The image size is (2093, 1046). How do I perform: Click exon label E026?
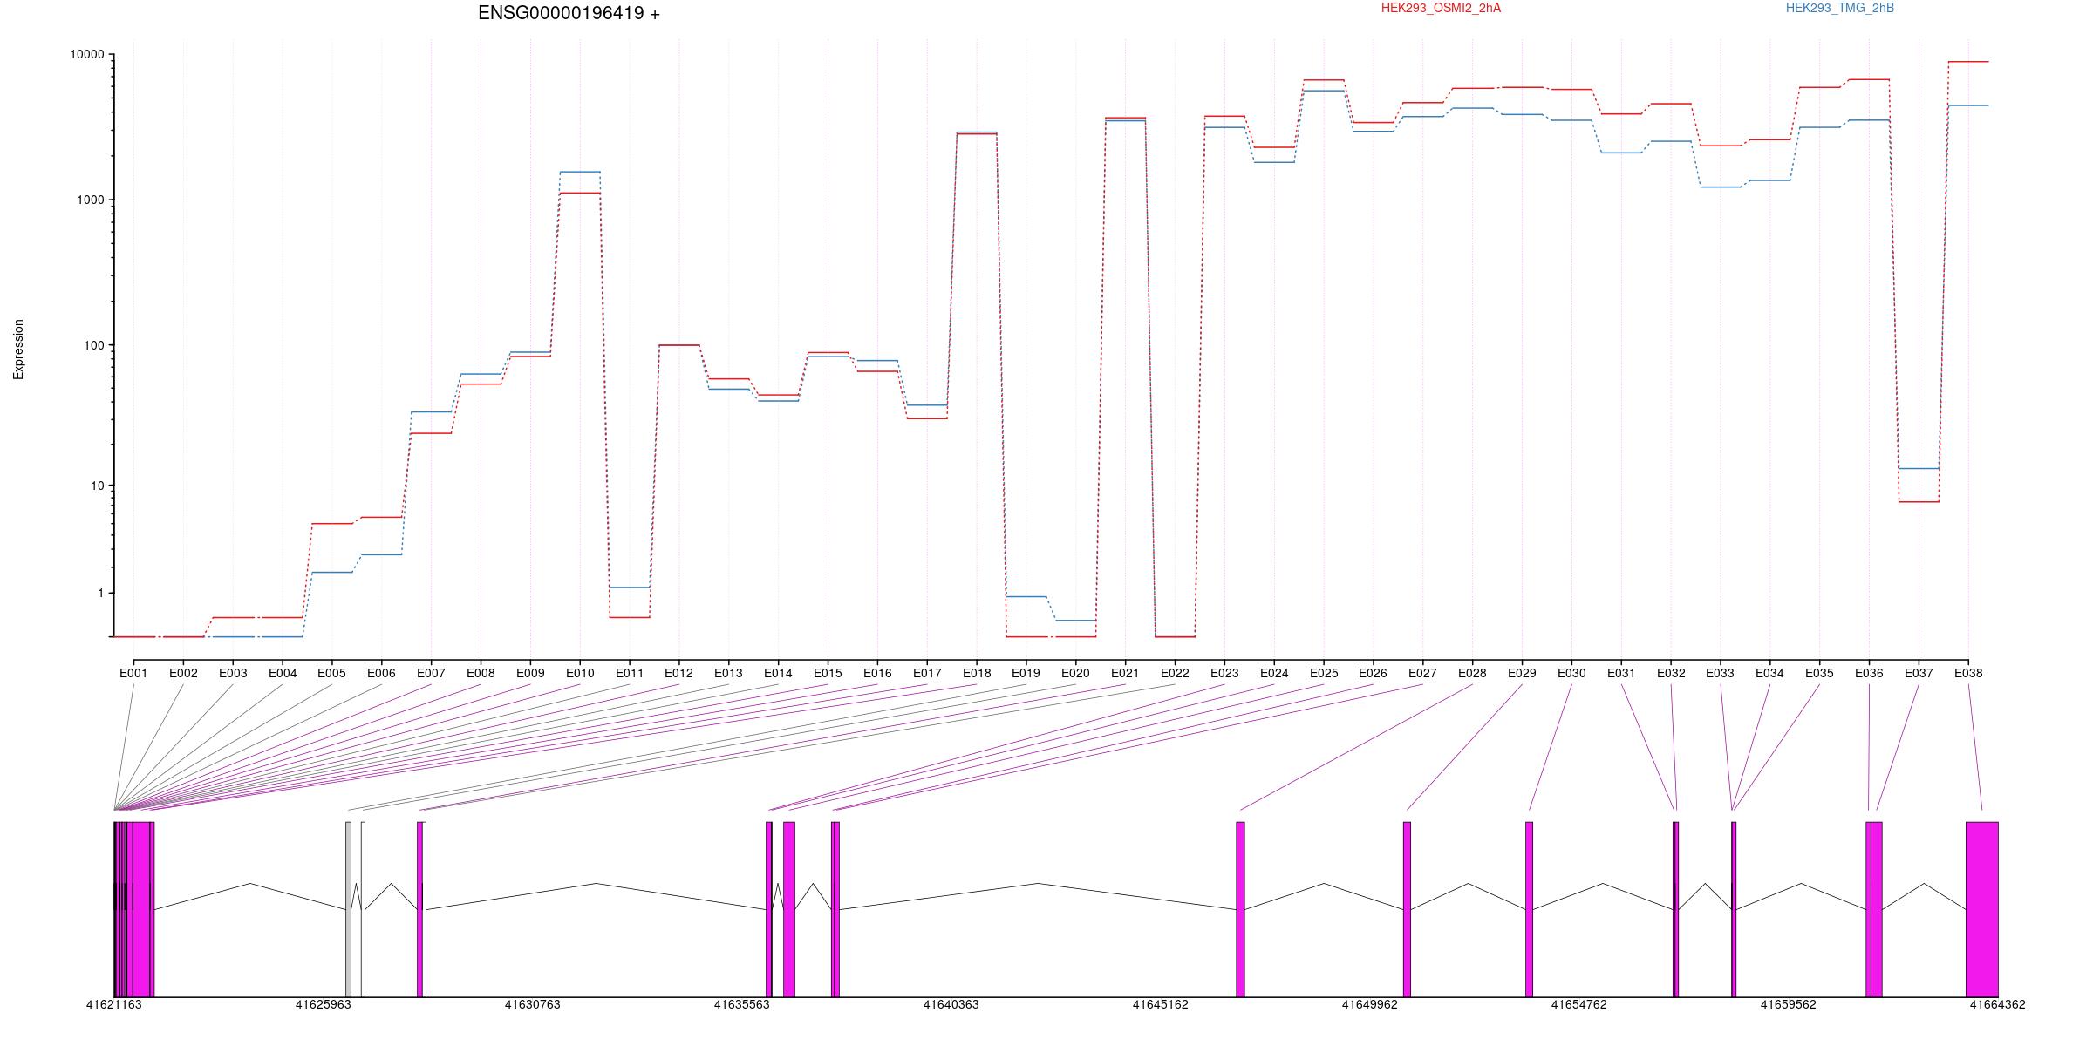click(x=1373, y=673)
